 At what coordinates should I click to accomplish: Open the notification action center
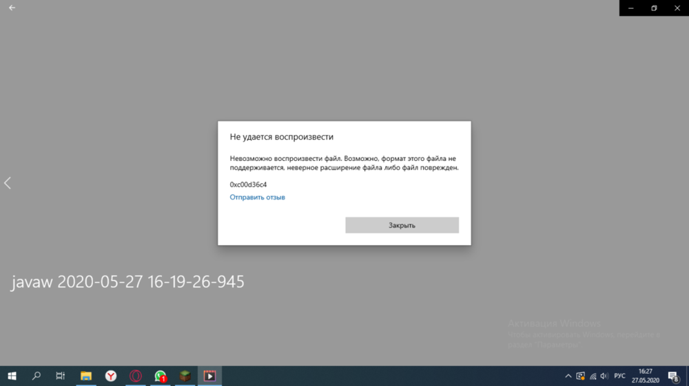pos(673,376)
